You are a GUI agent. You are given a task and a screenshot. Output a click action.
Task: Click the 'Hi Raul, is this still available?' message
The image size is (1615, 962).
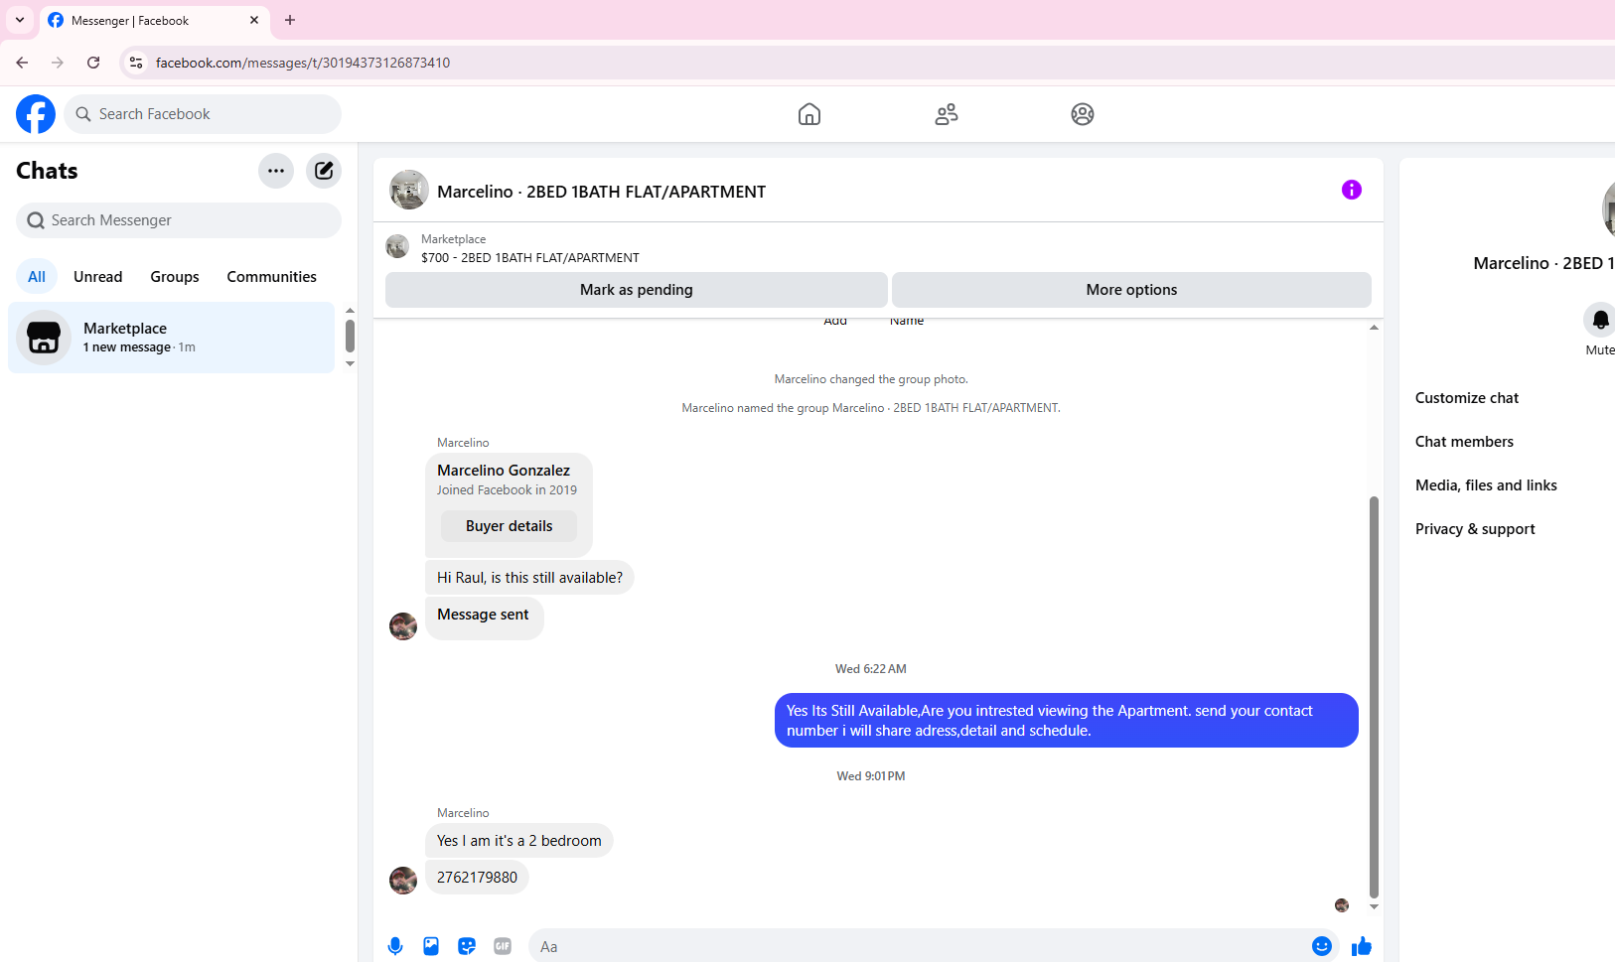coord(529,578)
